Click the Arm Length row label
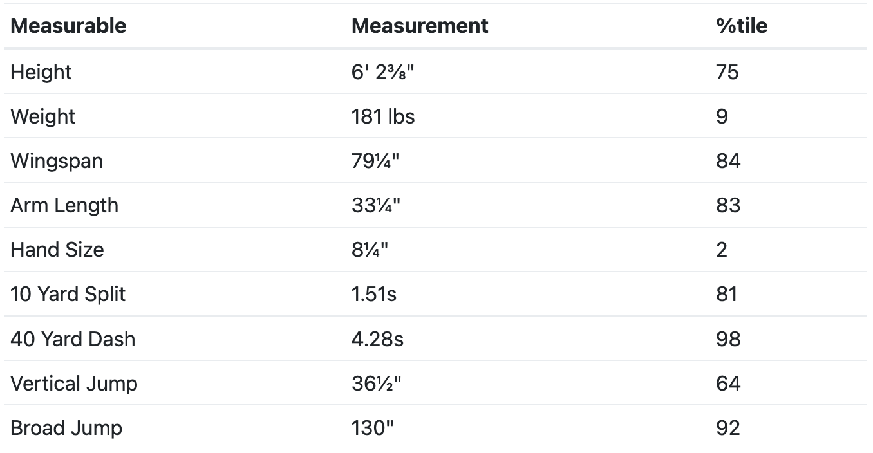The width and height of the screenshot is (873, 453). coord(64,205)
